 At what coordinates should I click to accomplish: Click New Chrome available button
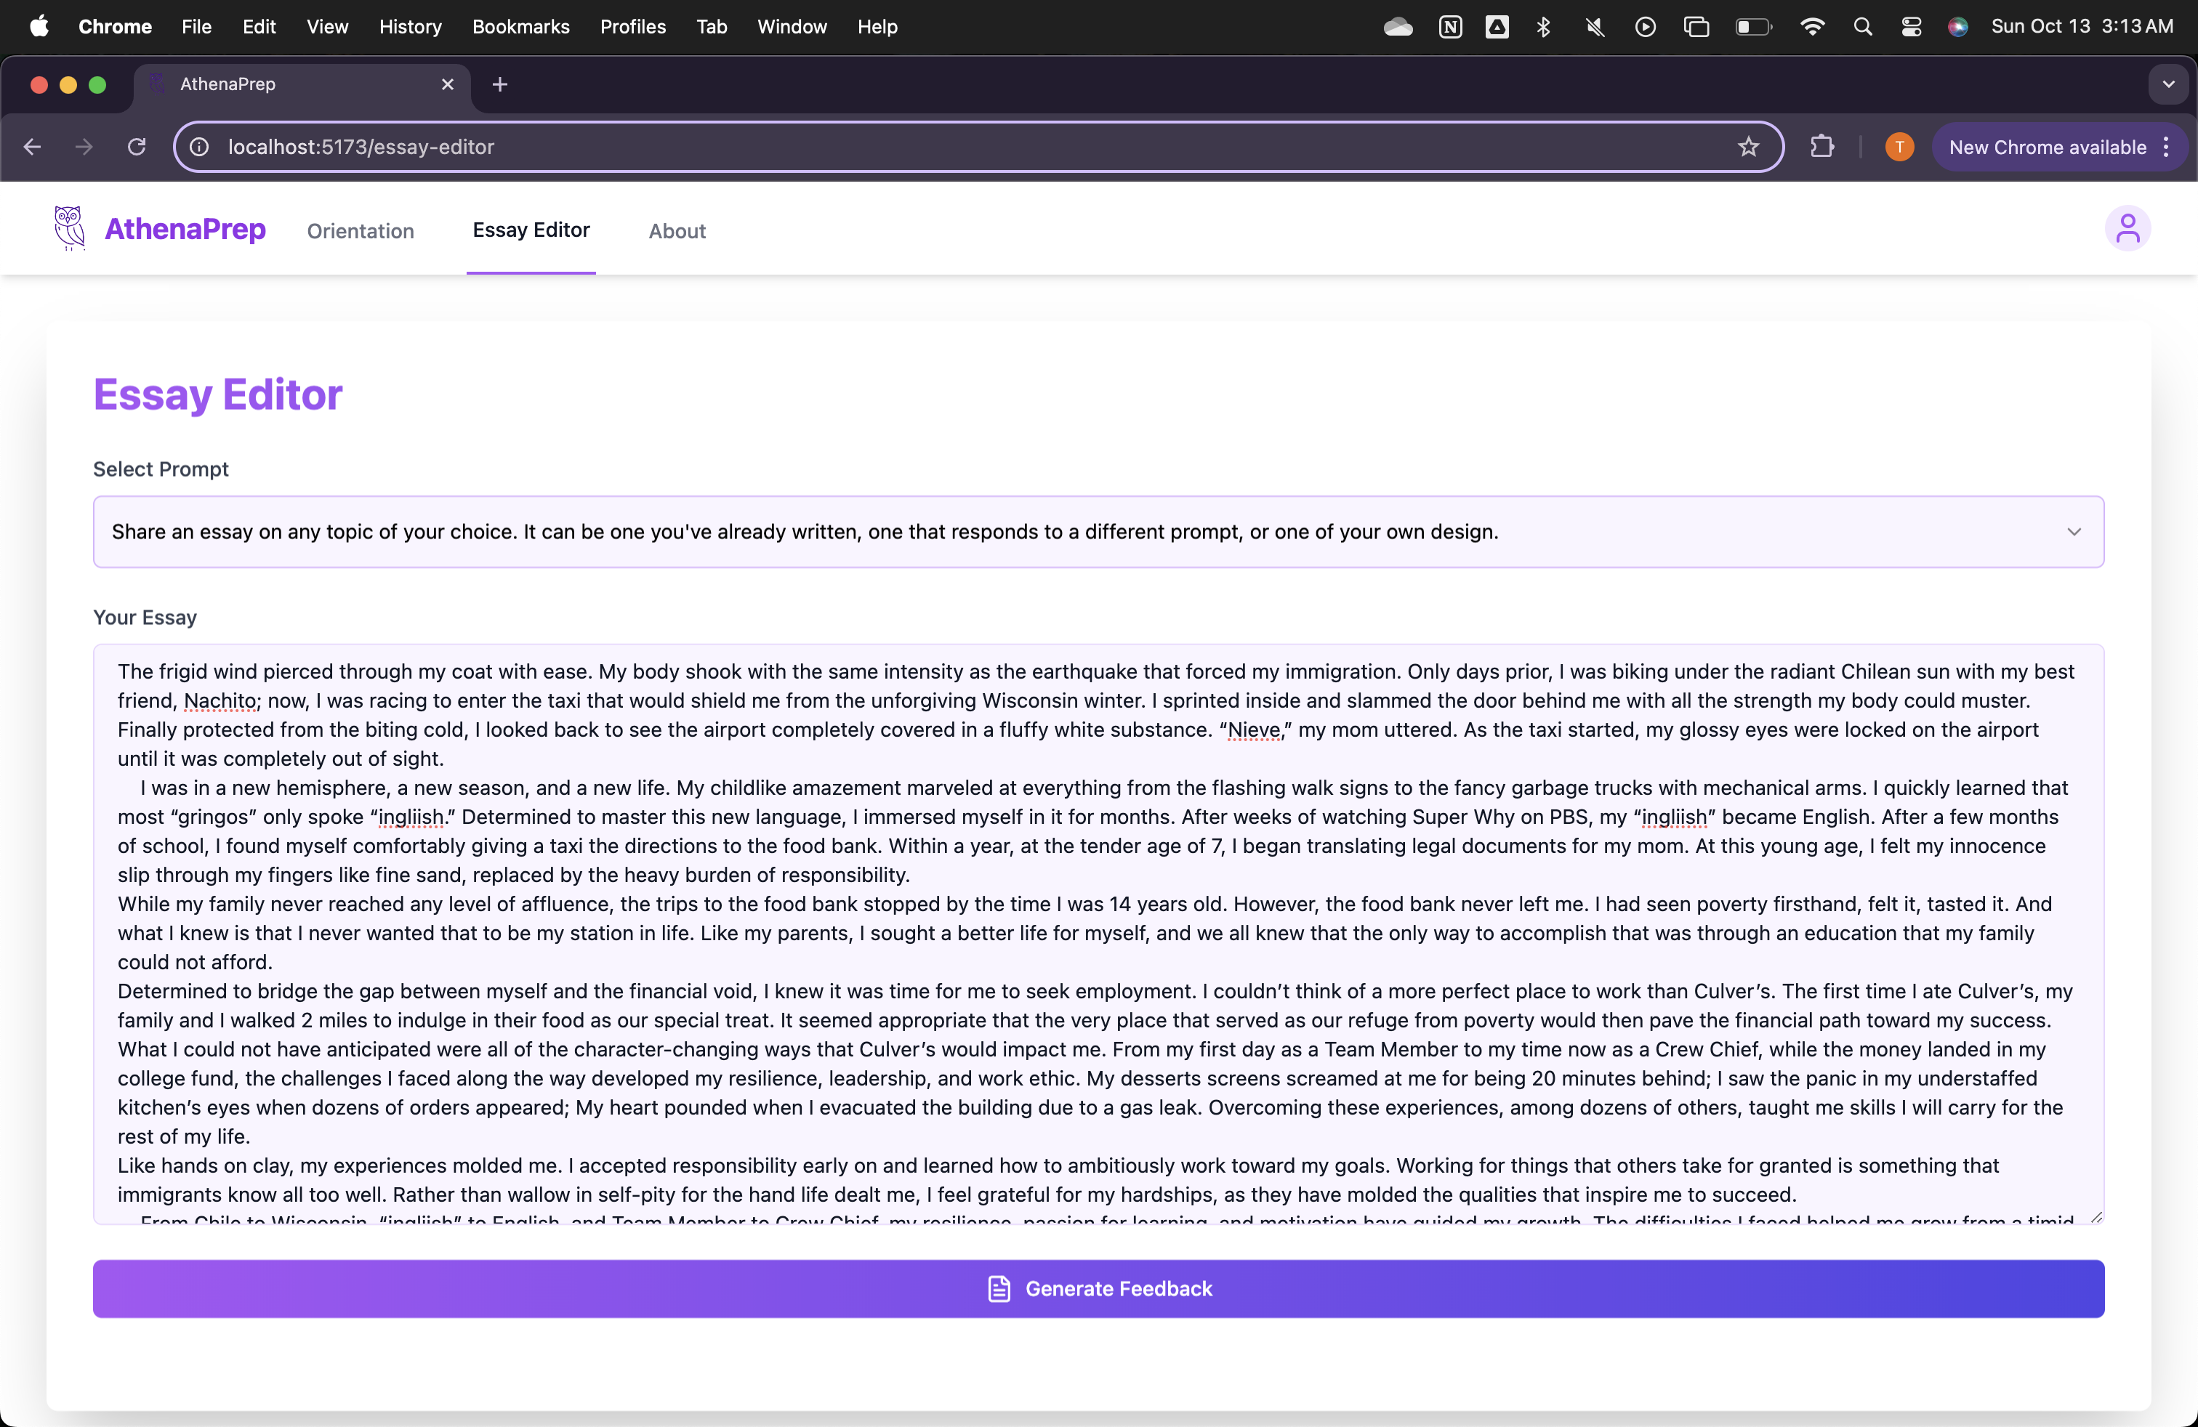pyautogui.click(x=2047, y=147)
